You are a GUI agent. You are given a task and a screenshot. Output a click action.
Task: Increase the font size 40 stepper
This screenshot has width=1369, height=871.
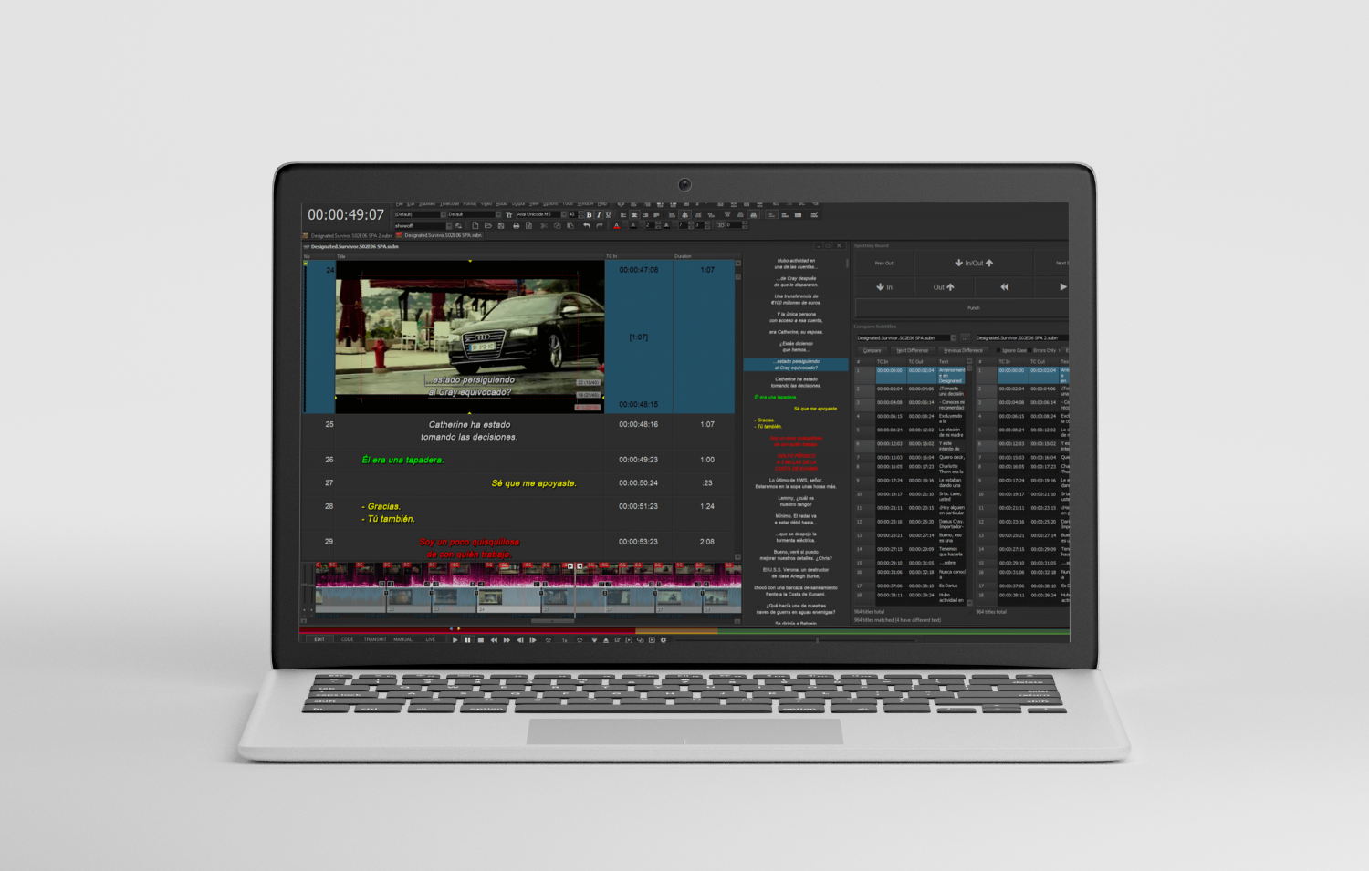click(x=580, y=213)
